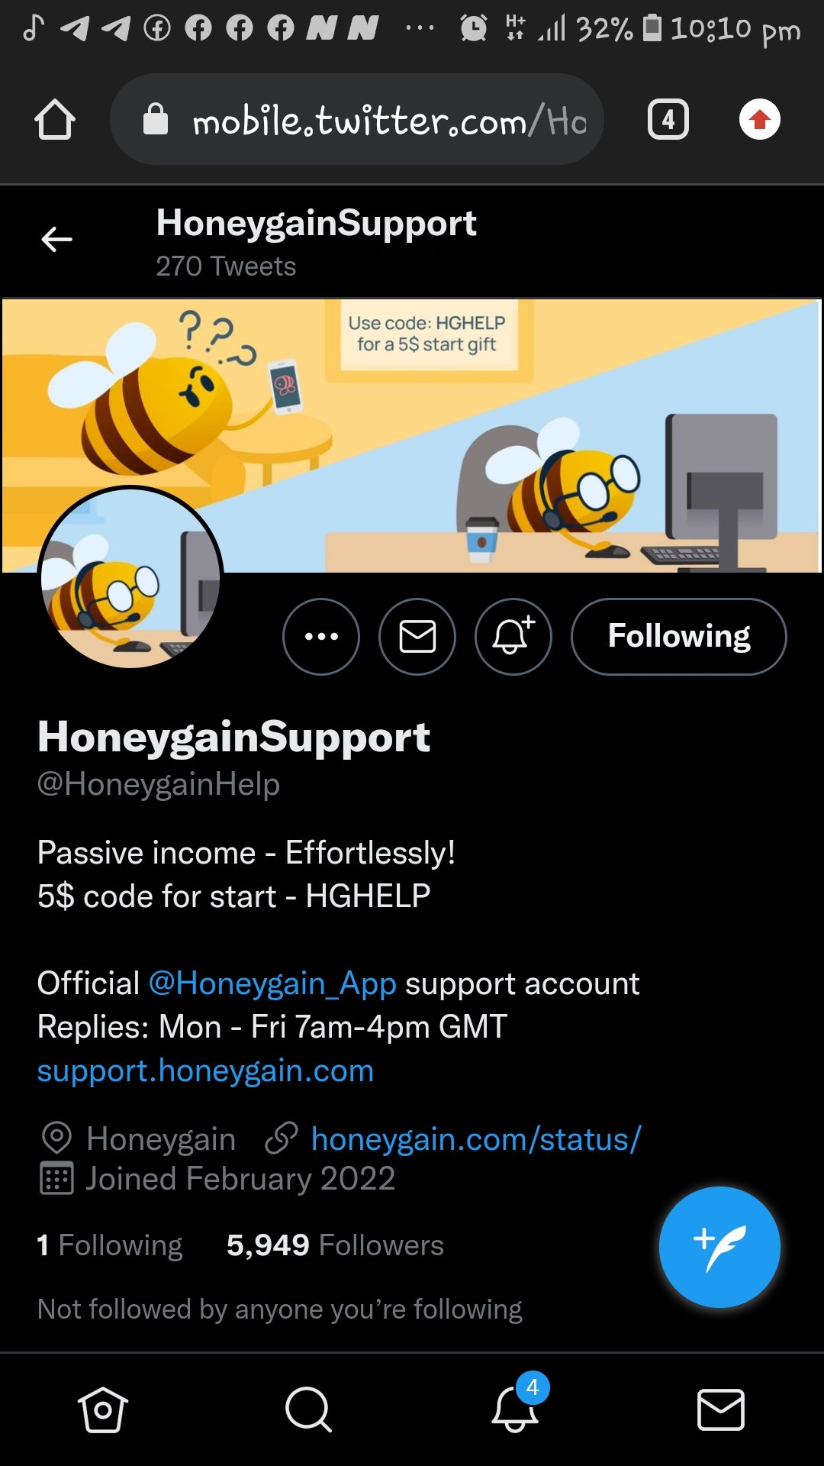Send a direct message via envelope button
Screen dimensions: 824x1466
417,637
